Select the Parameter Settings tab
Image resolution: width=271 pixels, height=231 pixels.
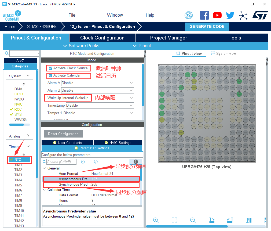pyautogui.click(x=92, y=148)
